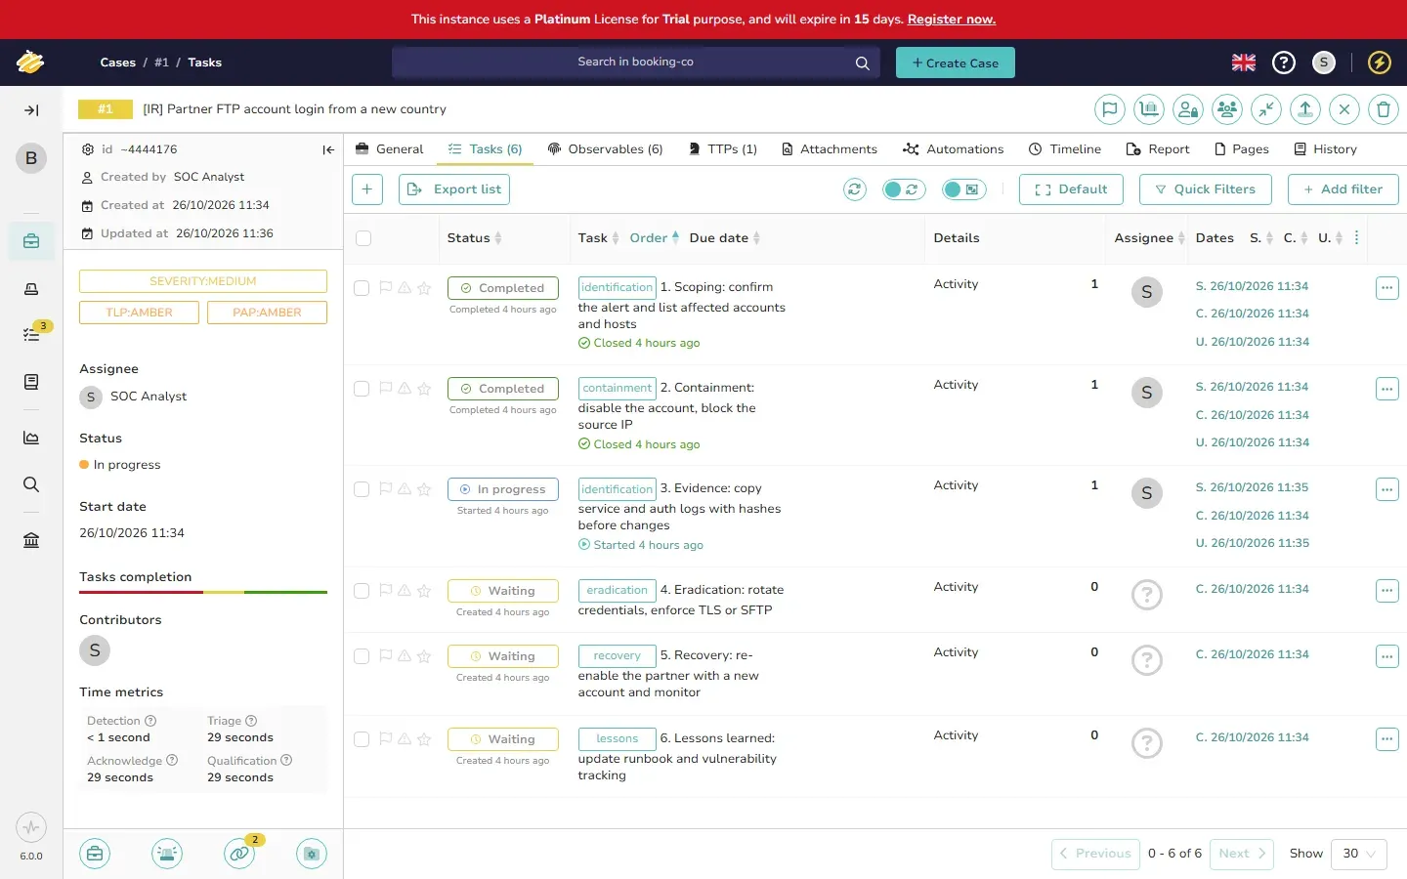Open more actions for Eradication task
Screen dimensions: 1407x879
pos(1386,591)
